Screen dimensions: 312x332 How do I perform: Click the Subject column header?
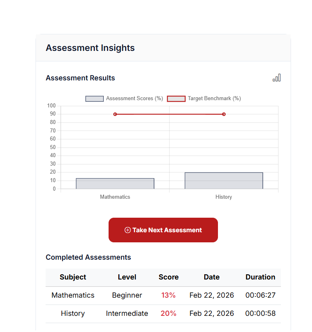(73, 277)
